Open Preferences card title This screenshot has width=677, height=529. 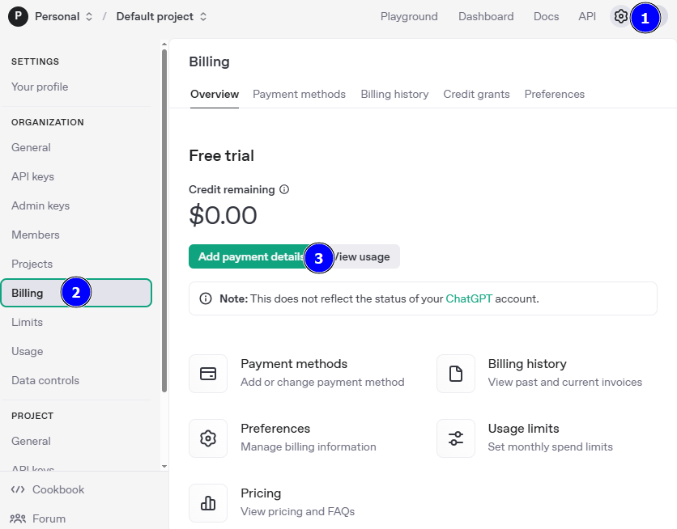click(x=275, y=429)
